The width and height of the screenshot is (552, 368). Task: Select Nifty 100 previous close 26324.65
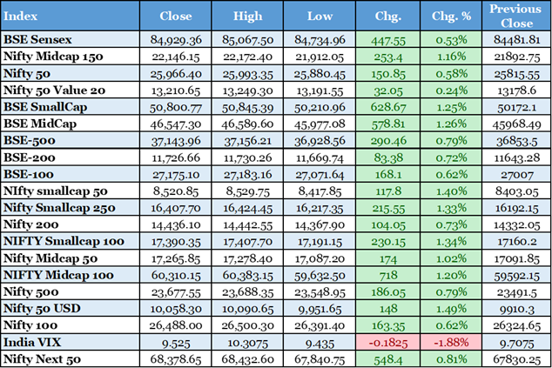tap(515, 325)
